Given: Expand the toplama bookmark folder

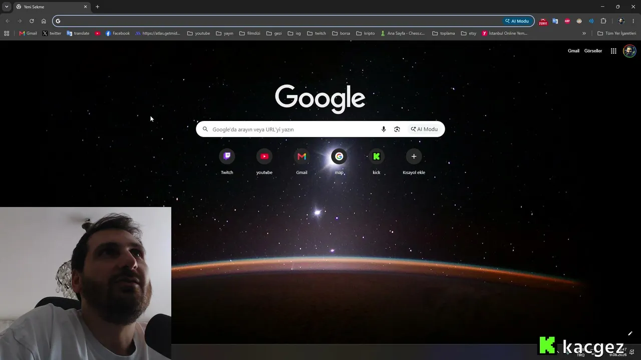Looking at the screenshot, I should [444, 33].
